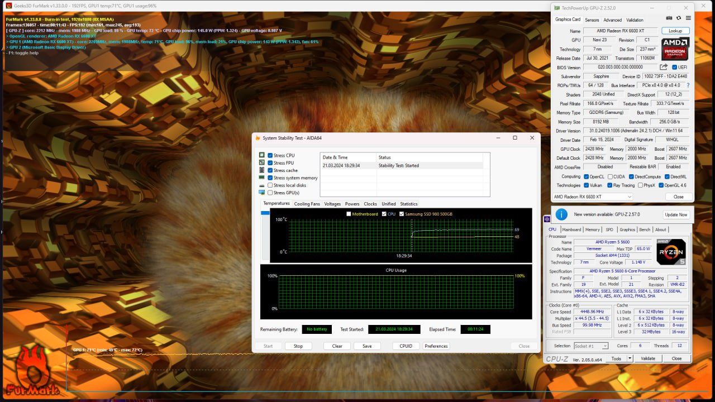The image size is (715, 402).
Task: Click the Ryzen 5 logo in CPU-Z
Action: (671, 252)
